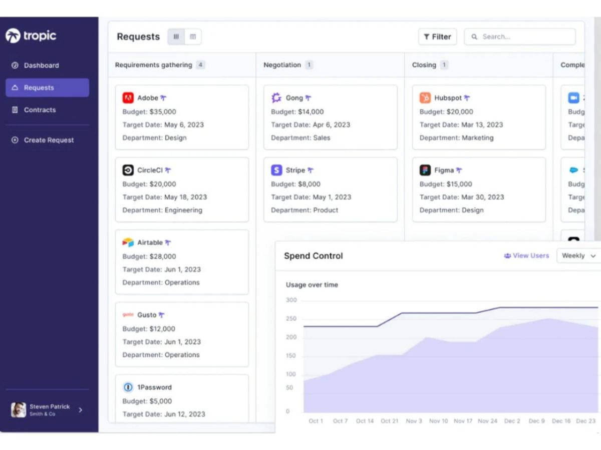Screen dimensions: 601x450
Task: Click the search magnifier icon
Action: (474, 37)
